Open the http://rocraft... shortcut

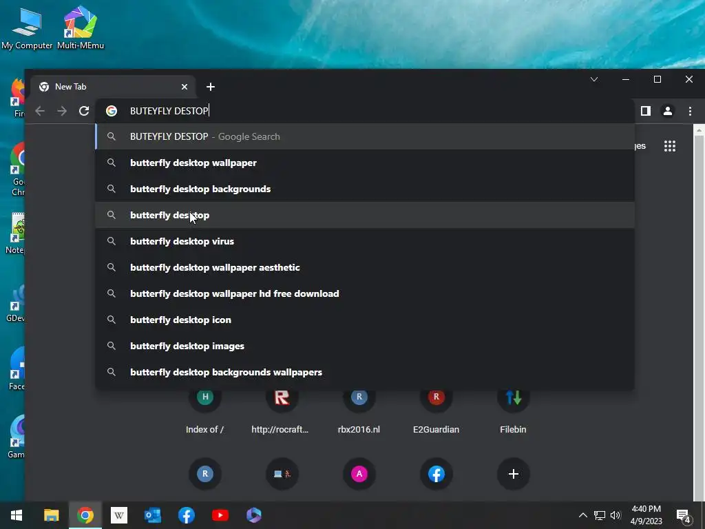[282, 412]
